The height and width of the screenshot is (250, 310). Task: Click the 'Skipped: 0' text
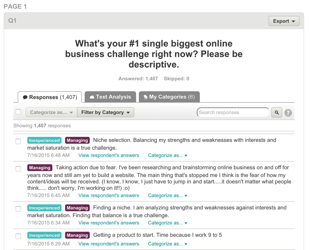176,79
